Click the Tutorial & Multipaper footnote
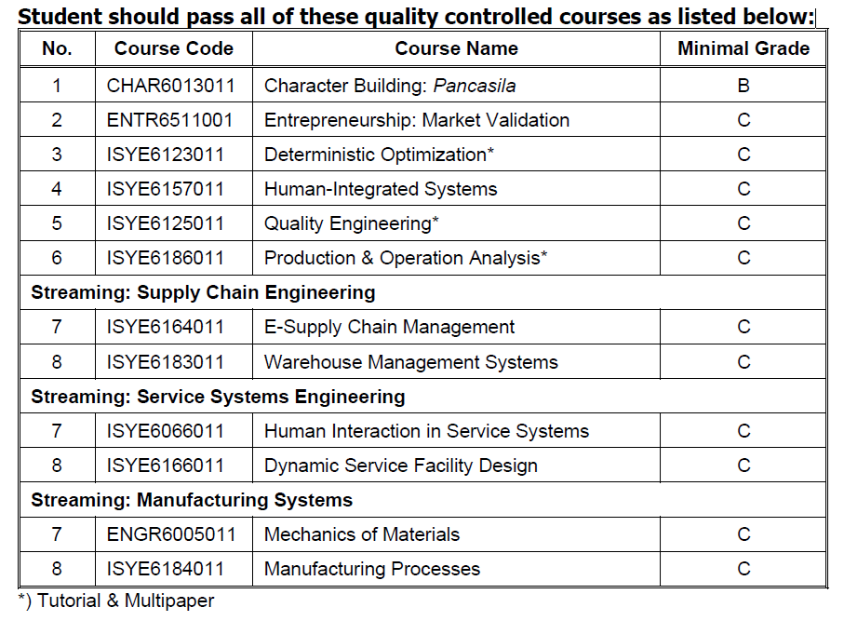This screenshot has height=621, width=844. point(115,601)
